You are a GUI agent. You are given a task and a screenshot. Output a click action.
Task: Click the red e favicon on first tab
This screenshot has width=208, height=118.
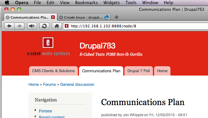(53, 17)
